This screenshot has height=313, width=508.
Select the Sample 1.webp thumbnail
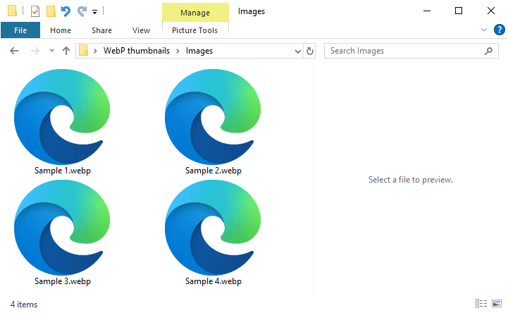click(x=62, y=116)
